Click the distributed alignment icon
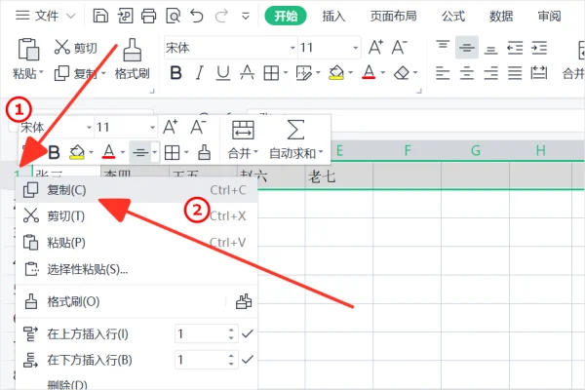 539,73
